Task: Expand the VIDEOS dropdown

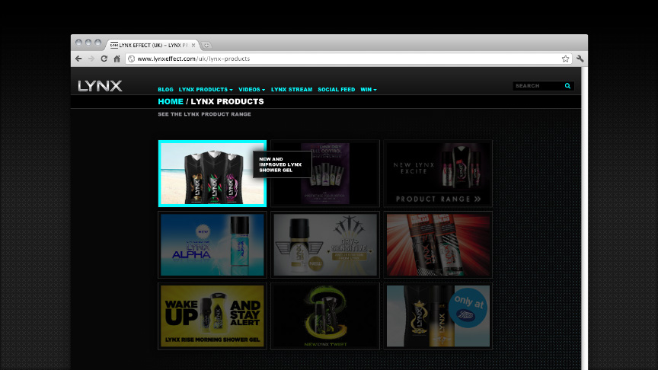Action: (252, 89)
